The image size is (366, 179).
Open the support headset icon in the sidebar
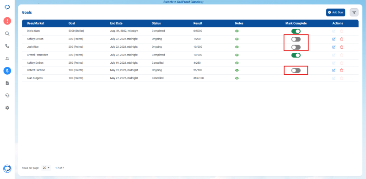coord(7,95)
